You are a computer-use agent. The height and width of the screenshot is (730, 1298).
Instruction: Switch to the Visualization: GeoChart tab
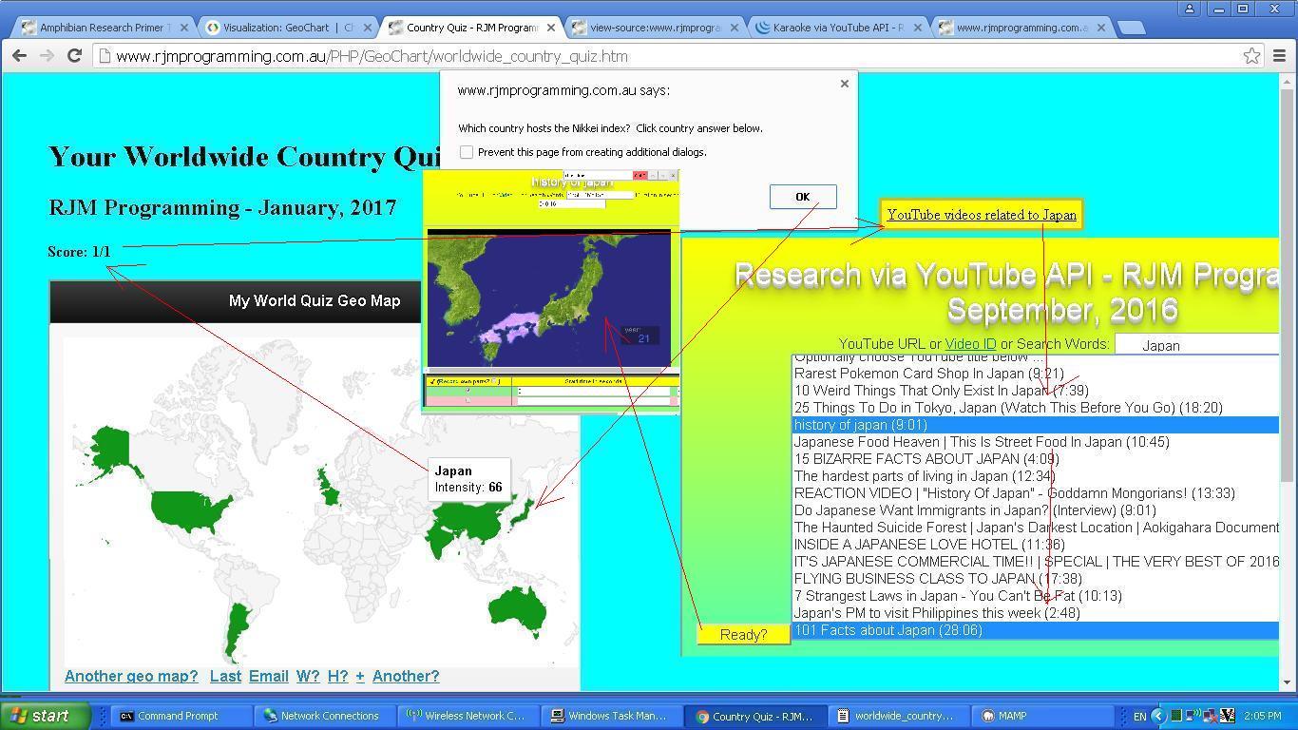[287, 28]
